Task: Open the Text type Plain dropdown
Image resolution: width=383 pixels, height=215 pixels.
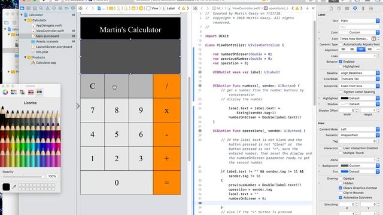Action: [359, 21]
